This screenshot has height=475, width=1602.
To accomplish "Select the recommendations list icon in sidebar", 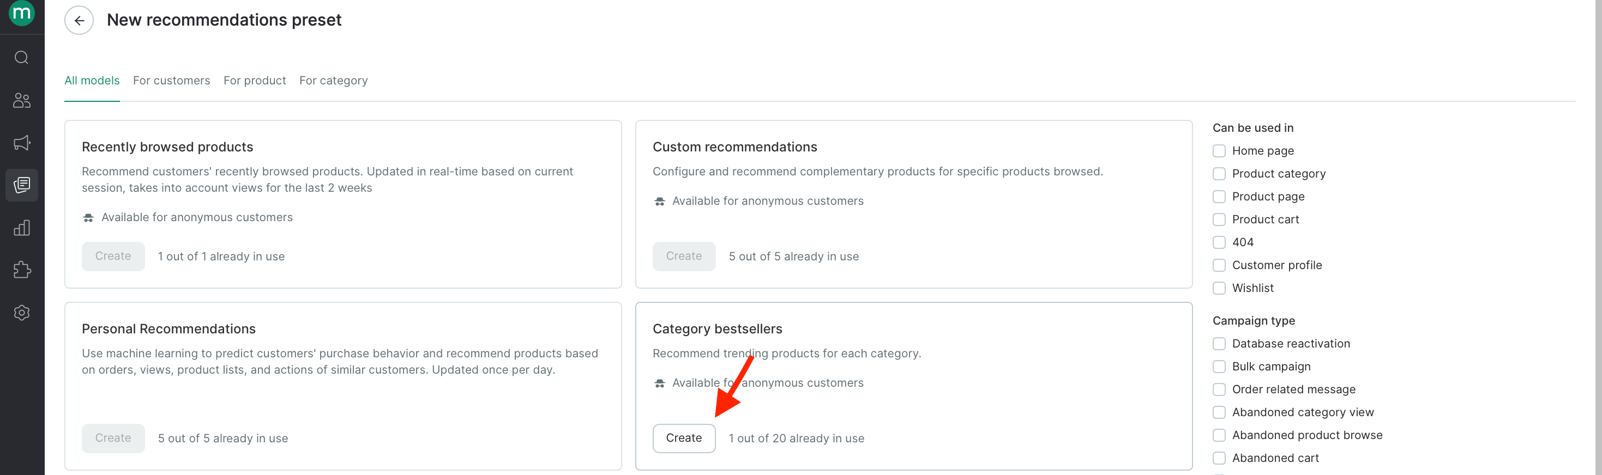I will (x=22, y=185).
